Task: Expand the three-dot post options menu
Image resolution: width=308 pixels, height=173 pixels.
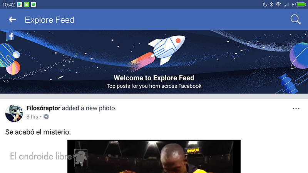Action: 296,108
